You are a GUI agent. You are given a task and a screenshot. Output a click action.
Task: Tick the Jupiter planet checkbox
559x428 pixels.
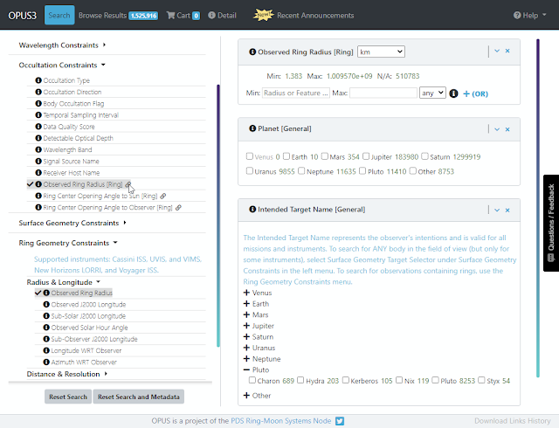click(366, 156)
